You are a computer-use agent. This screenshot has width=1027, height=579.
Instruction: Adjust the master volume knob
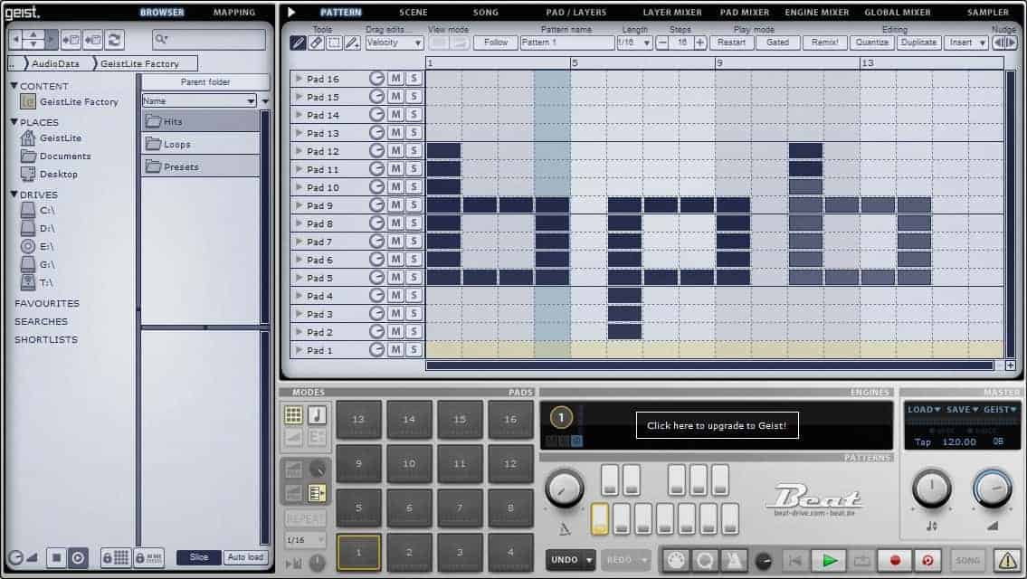pyautogui.click(x=993, y=489)
